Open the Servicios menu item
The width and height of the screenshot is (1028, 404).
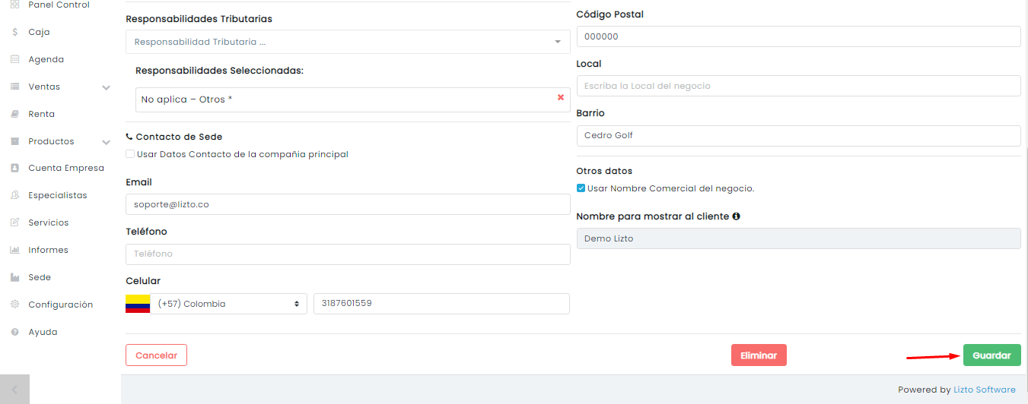pos(49,223)
